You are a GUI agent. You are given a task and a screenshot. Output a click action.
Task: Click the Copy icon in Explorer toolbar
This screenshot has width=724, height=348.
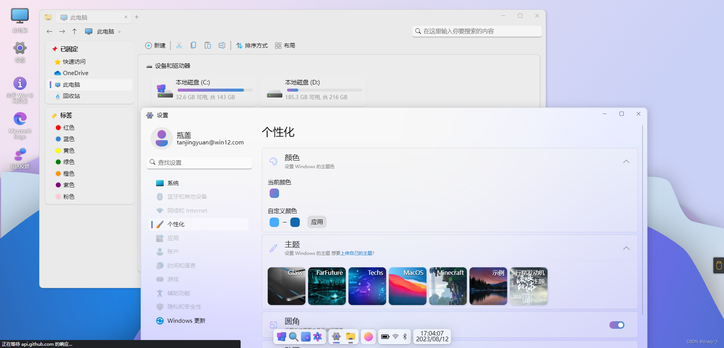[x=193, y=45]
